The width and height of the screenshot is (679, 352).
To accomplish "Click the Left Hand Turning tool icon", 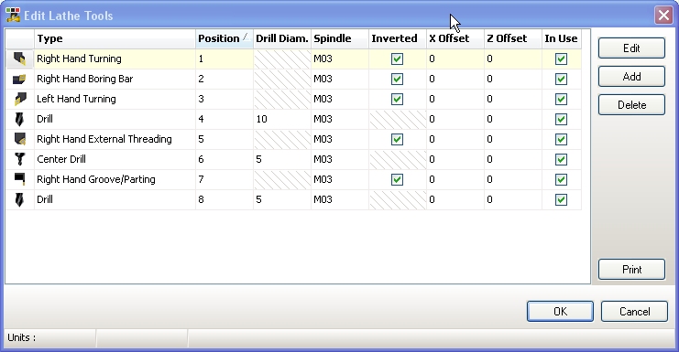I will point(19,99).
